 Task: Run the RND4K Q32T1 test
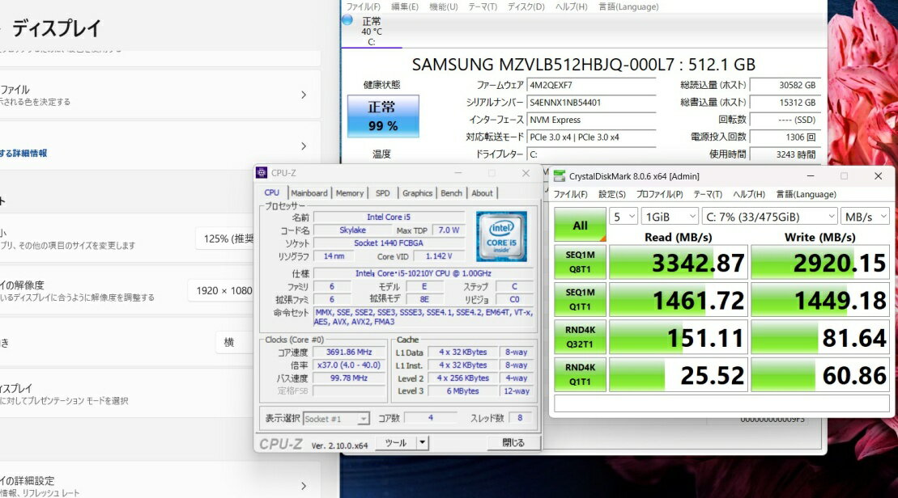[580, 337]
